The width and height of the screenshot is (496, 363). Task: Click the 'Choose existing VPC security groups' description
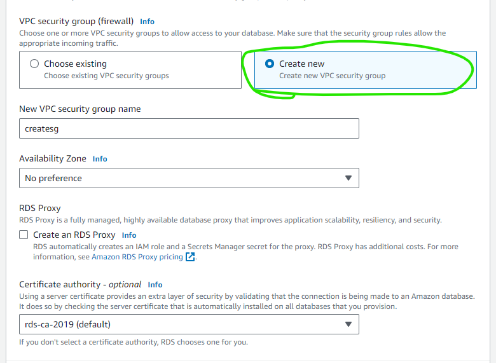point(106,76)
